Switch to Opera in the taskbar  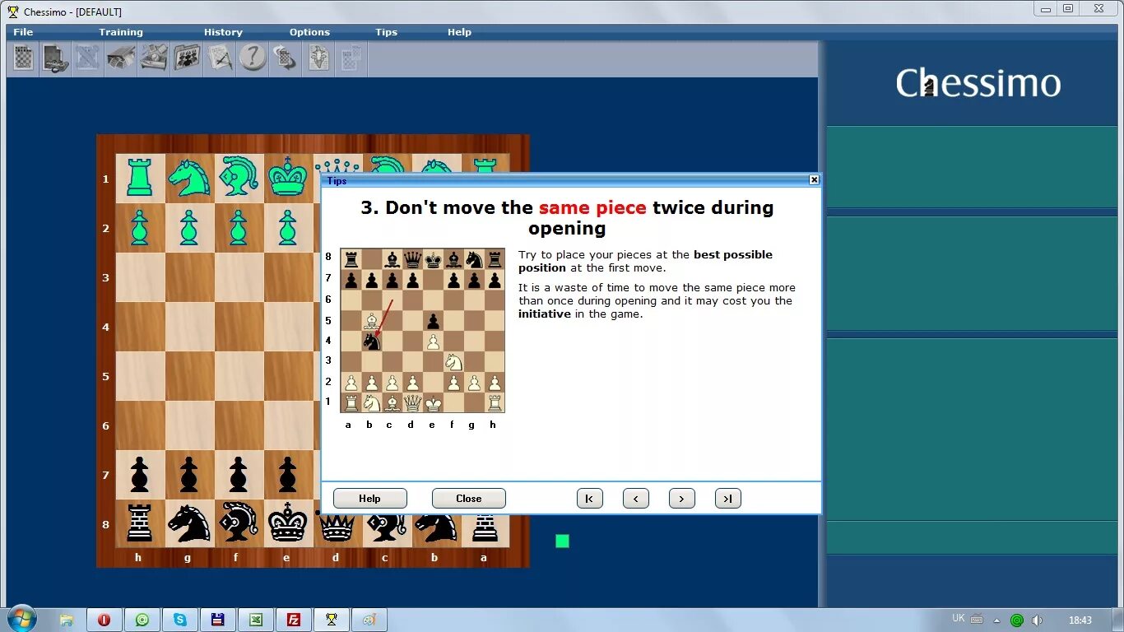pos(105,620)
